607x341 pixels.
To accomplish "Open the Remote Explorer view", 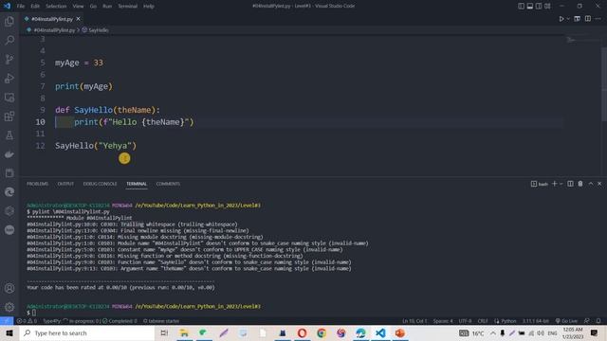I will coord(9,98).
